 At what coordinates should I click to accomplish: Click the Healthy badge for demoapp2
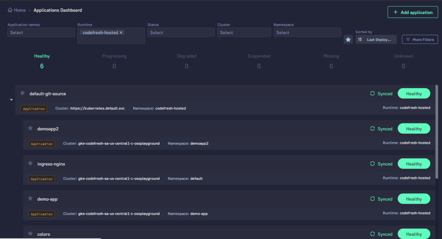[414, 129]
